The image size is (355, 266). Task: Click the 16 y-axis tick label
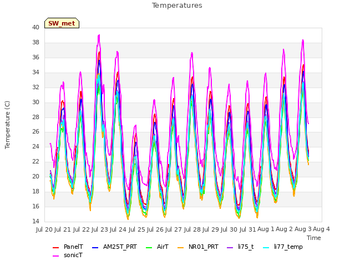(x=35, y=206)
